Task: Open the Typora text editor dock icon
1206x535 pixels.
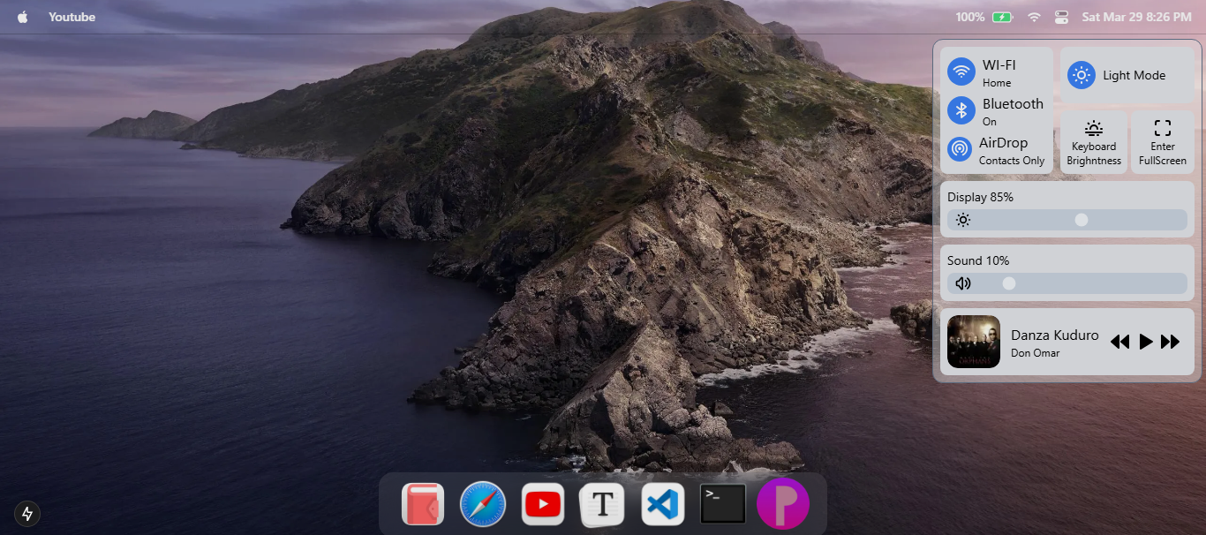Action: (x=602, y=504)
